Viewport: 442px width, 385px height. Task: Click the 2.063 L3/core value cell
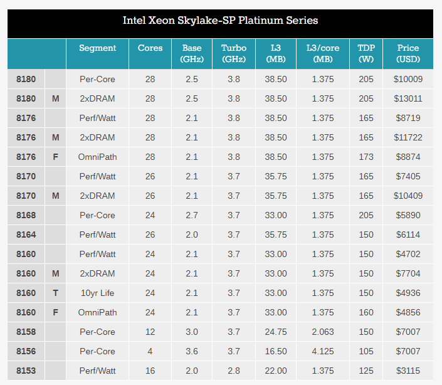click(323, 332)
